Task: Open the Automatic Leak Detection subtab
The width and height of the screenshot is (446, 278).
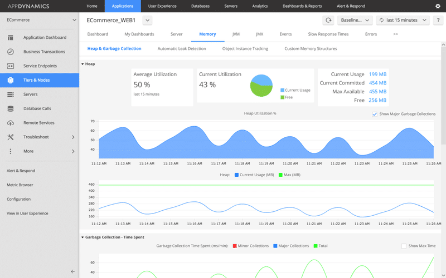Action: [182, 49]
